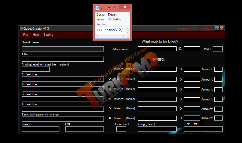This screenshot has width=242, height=143.
Task: Click the 2. Reward Amount field
Action: [x=218, y=79]
